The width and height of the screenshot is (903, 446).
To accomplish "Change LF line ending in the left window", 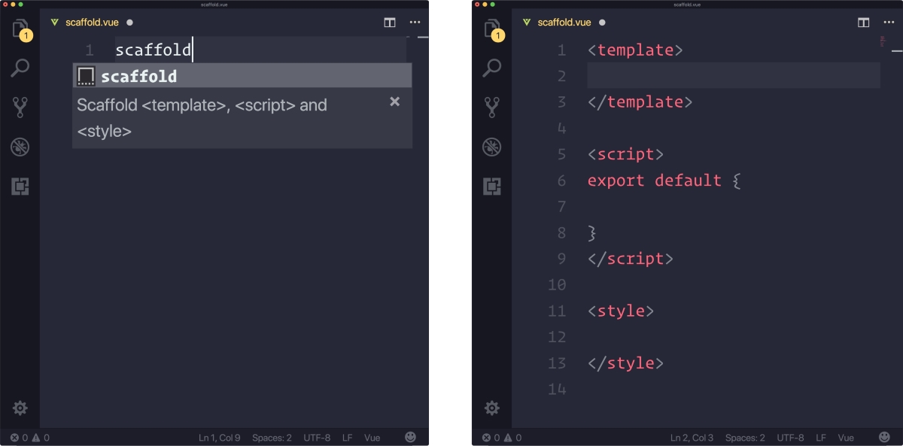I will [348, 437].
